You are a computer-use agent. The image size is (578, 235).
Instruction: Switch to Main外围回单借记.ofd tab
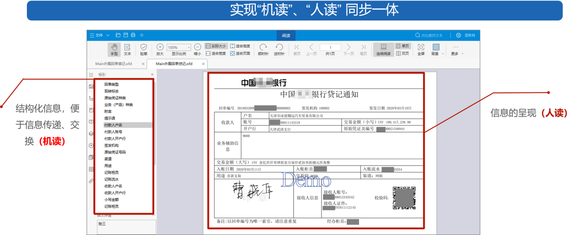(x=114, y=64)
